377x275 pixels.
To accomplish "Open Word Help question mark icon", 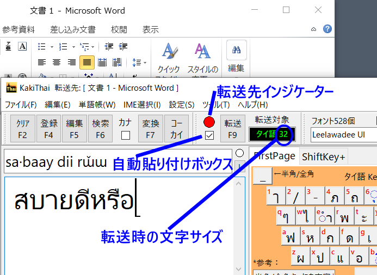I will pyautogui.click(x=327, y=29).
